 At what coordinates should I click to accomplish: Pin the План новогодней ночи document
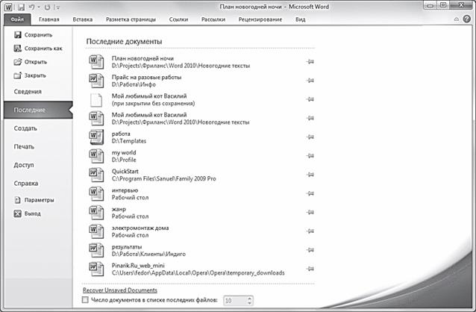pyautogui.click(x=310, y=62)
